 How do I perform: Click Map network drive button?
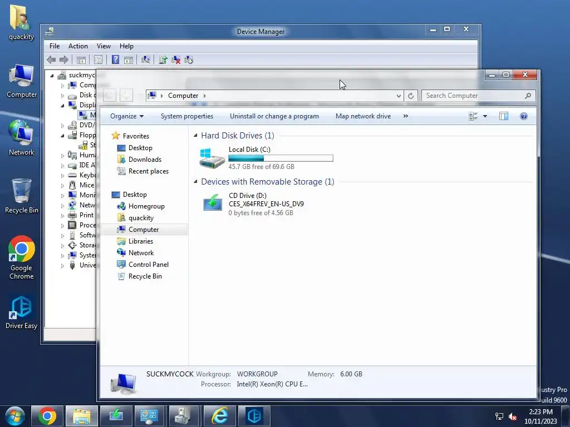point(363,116)
